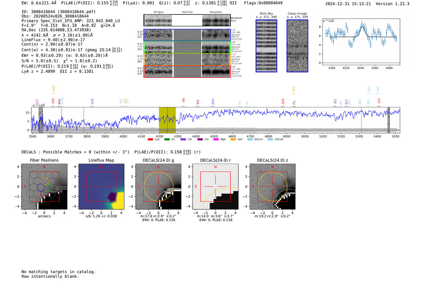Click the 2D Spec column heading
This screenshot has width=431, height=293.
pyautogui.click(x=159, y=12)
